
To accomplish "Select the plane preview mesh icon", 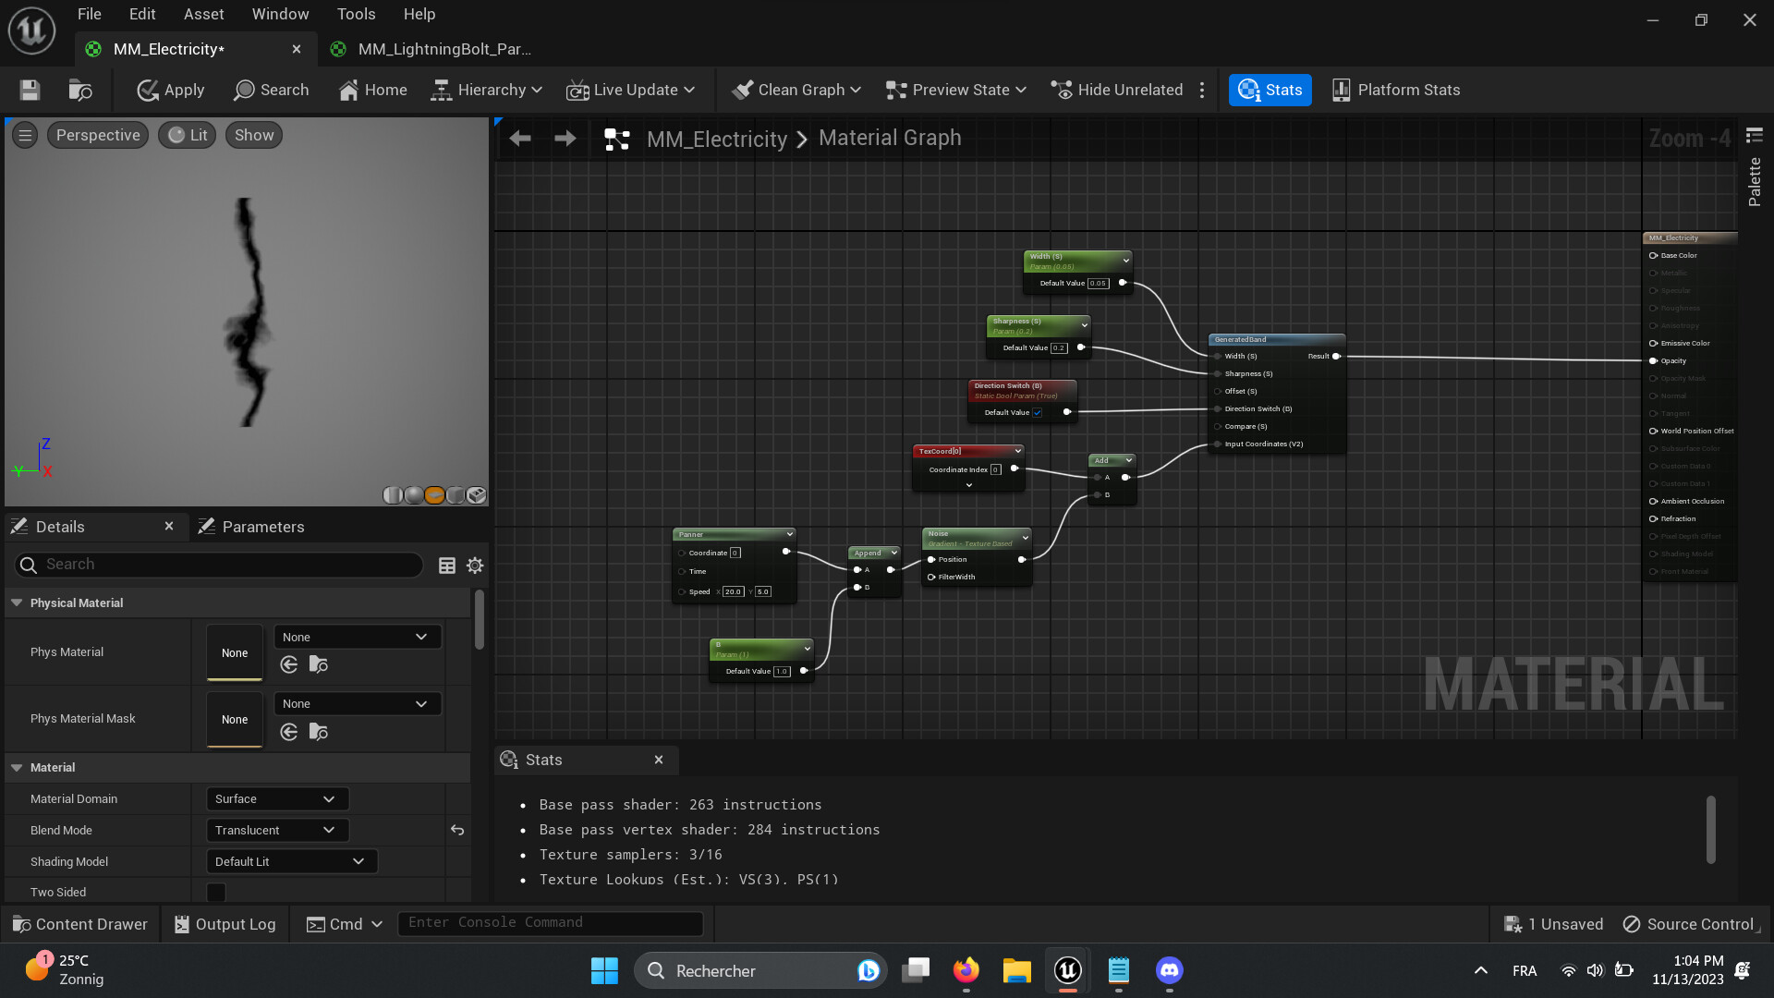I will [x=434, y=495].
